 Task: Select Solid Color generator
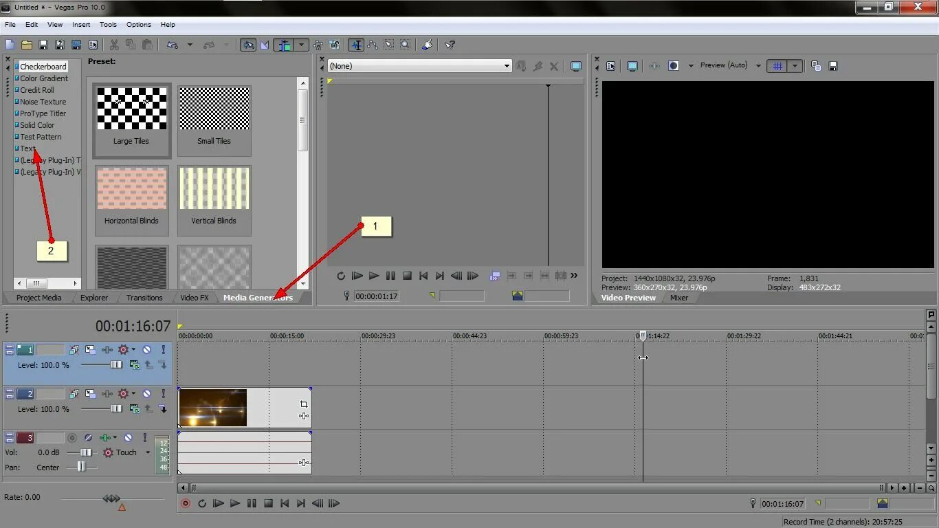tap(36, 125)
